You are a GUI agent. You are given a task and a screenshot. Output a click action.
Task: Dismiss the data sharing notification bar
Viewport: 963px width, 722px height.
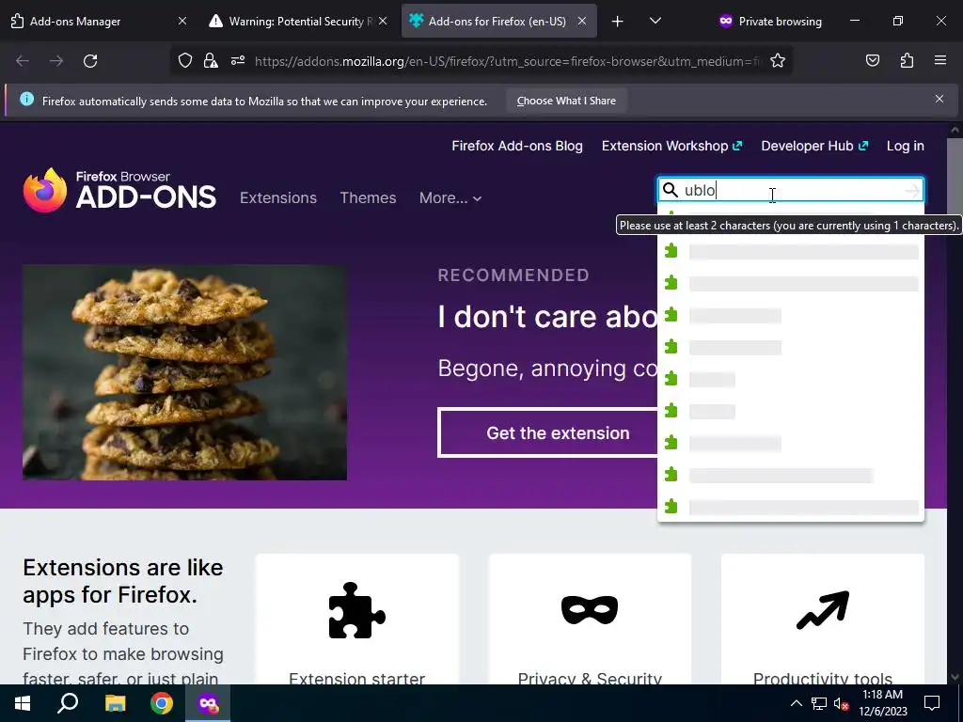coord(939,99)
